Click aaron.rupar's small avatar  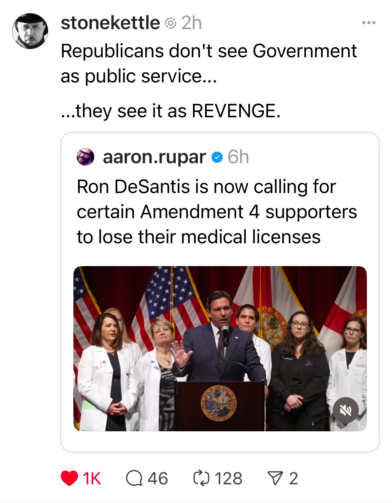[86, 157]
